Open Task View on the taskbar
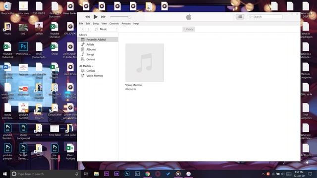317x178 pixels. click(x=86, y=174)
